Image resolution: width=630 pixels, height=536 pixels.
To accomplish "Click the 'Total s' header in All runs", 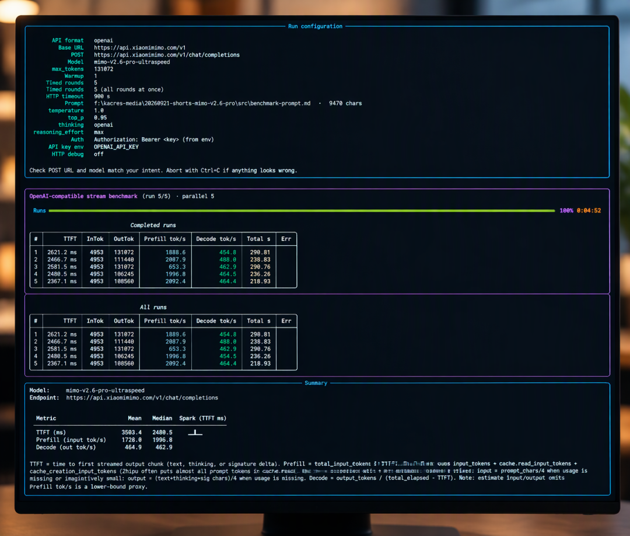I will point(259,321).
